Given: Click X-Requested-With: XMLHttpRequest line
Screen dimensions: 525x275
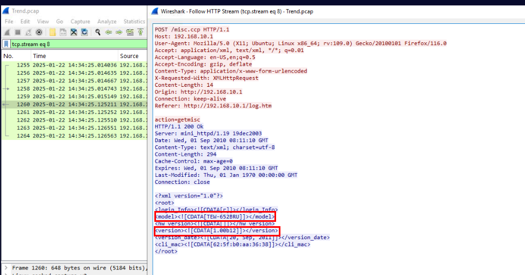Looking at the screenshot, I should (x=207, y=78).
